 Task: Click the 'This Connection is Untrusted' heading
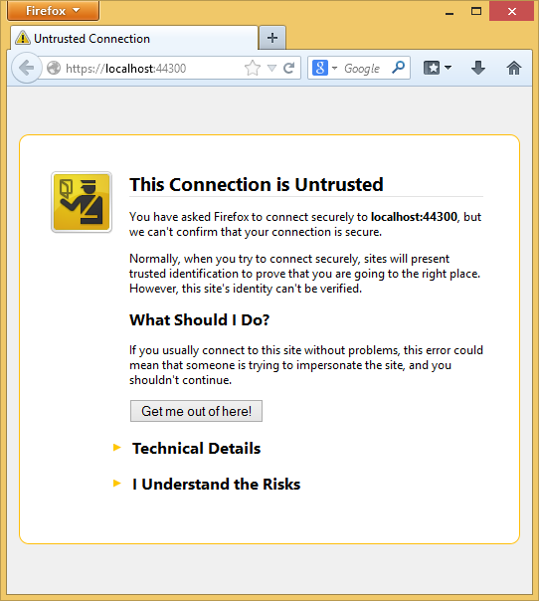click(x=257, y=184)
